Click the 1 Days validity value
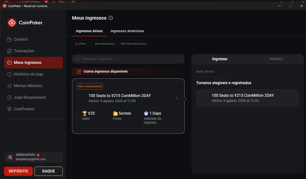This screenshot has height=179, width=306. click(155, 113)
